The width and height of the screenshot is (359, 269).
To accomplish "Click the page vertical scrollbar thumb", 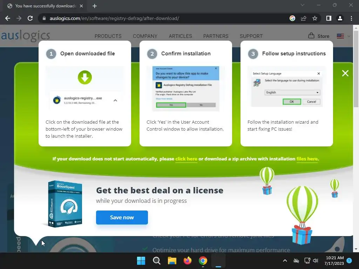I will click(x=356, y=69).
